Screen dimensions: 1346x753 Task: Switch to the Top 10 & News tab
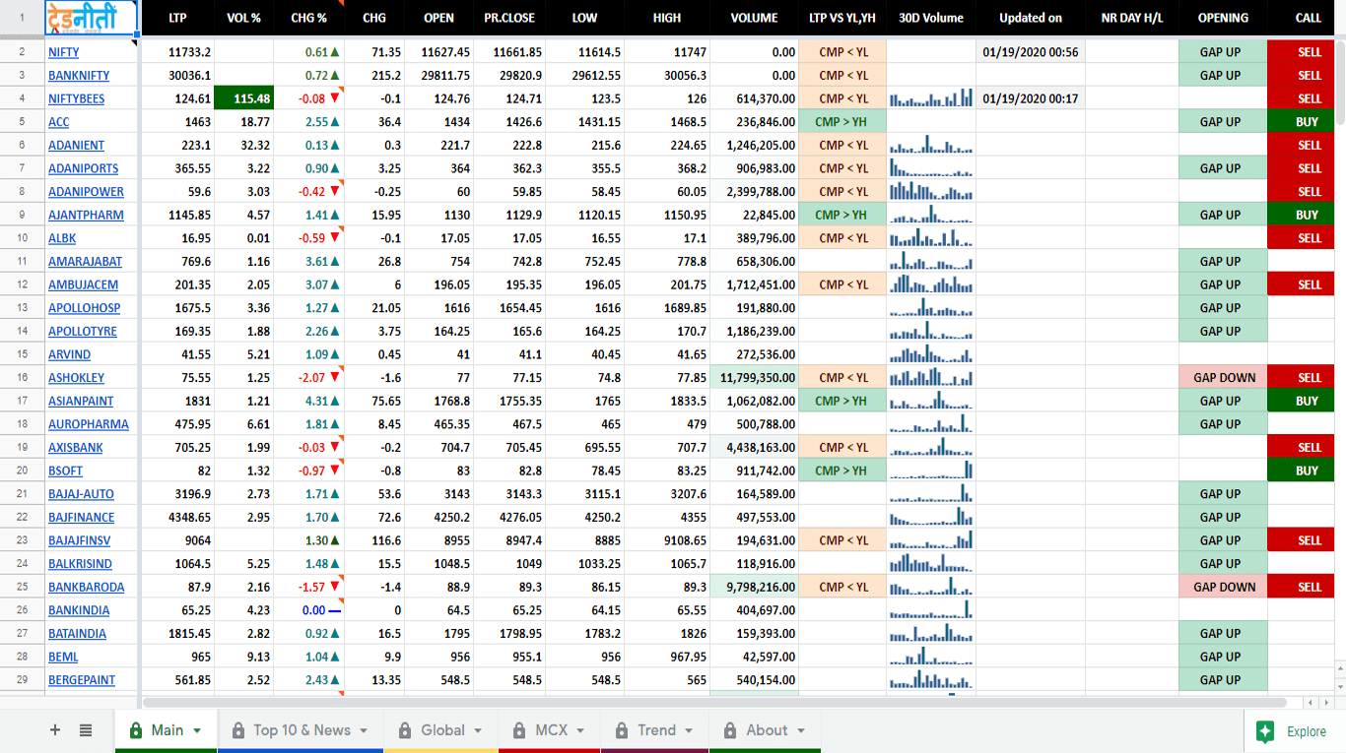coord(301,730)
